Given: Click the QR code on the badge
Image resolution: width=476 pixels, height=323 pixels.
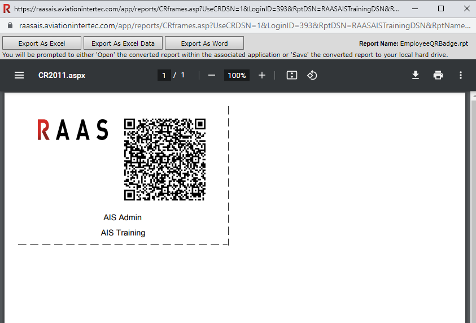Looking at the screenshot, I should point(164,159).
